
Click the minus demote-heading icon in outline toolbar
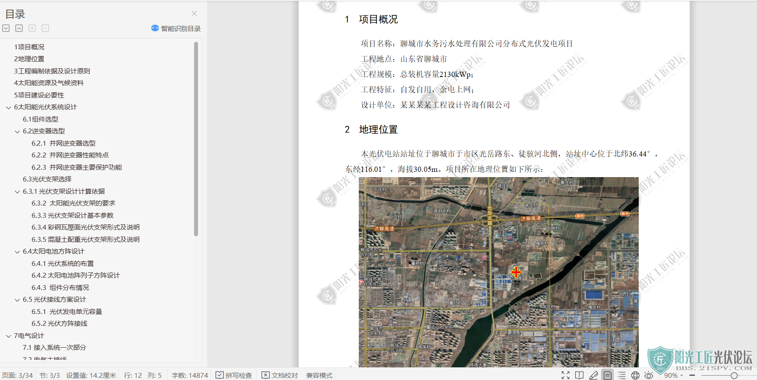pos(45,28)
